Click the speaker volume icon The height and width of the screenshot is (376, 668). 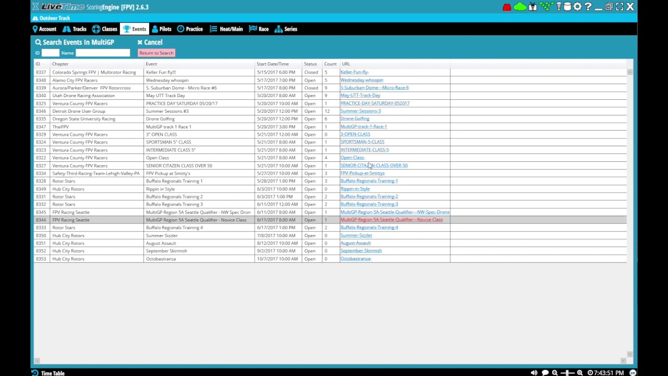[534, 373]
